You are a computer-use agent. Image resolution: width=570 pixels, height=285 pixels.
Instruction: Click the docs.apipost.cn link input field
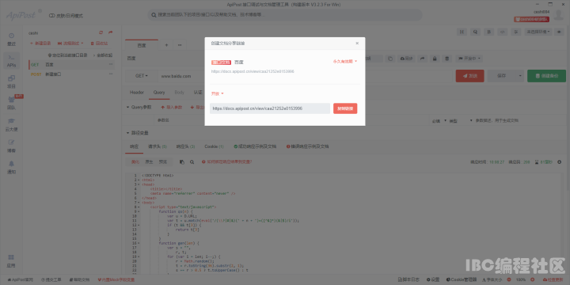270,108
